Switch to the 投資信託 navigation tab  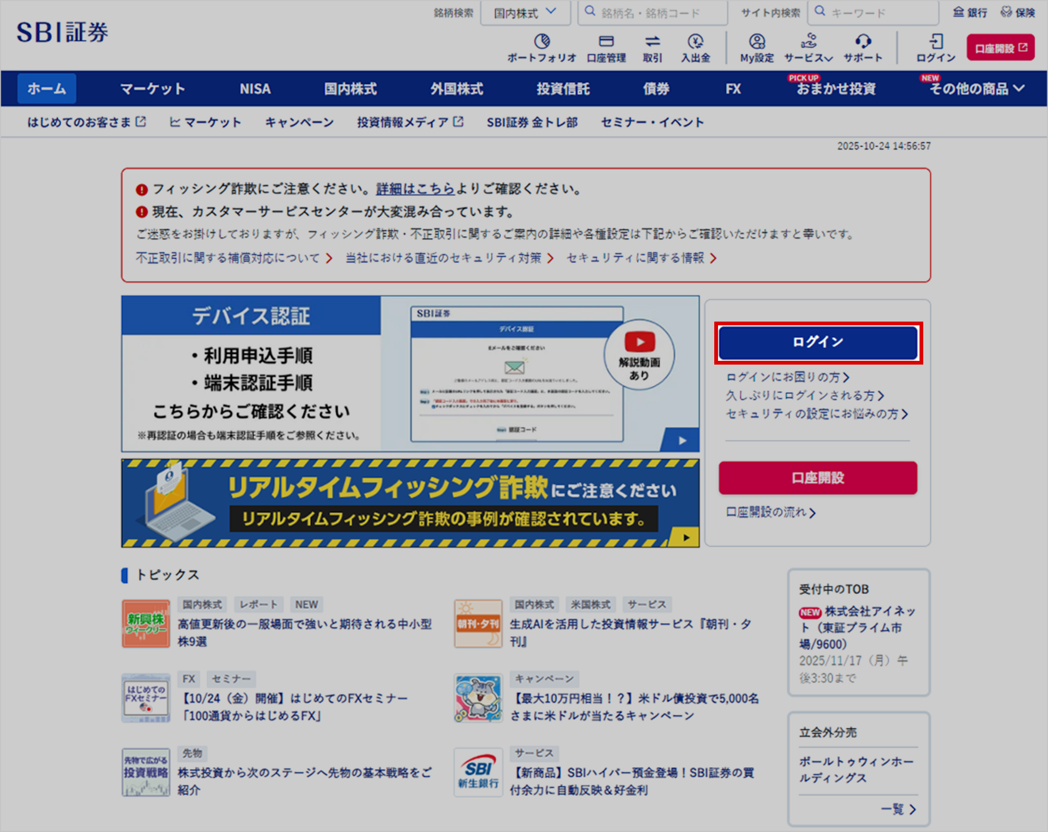563,89
